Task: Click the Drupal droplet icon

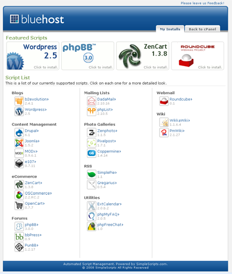Action: (19, 133)
